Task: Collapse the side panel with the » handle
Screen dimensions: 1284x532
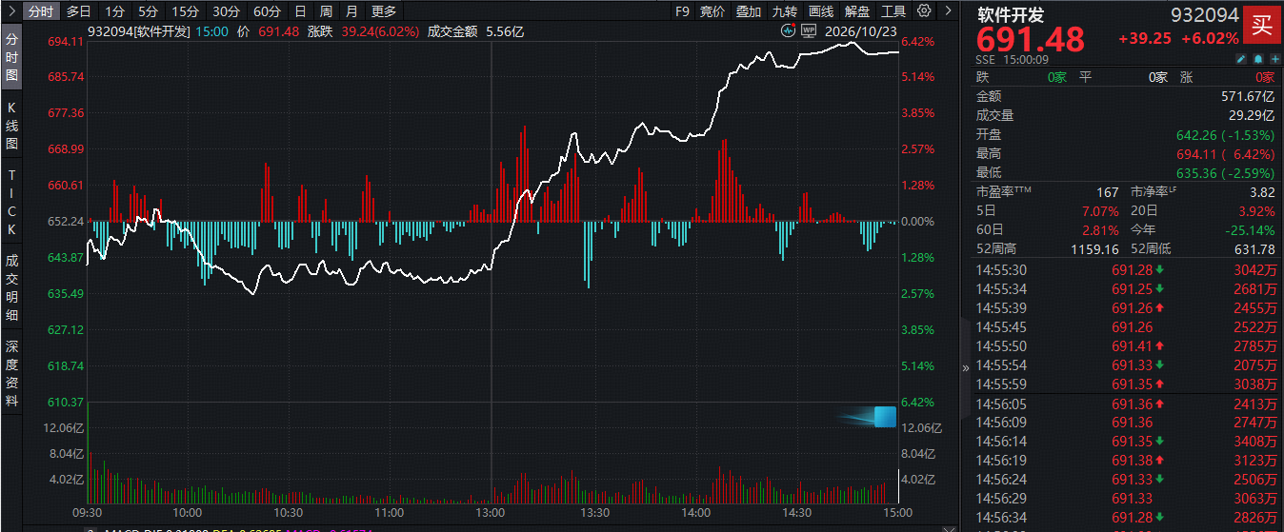Action: pyautogui.click(x=966, y=366)
